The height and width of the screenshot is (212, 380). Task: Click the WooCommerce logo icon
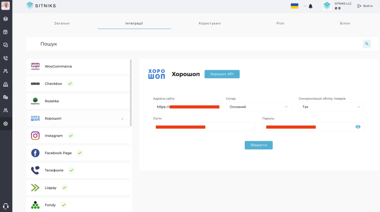click(x=35, y=66)
